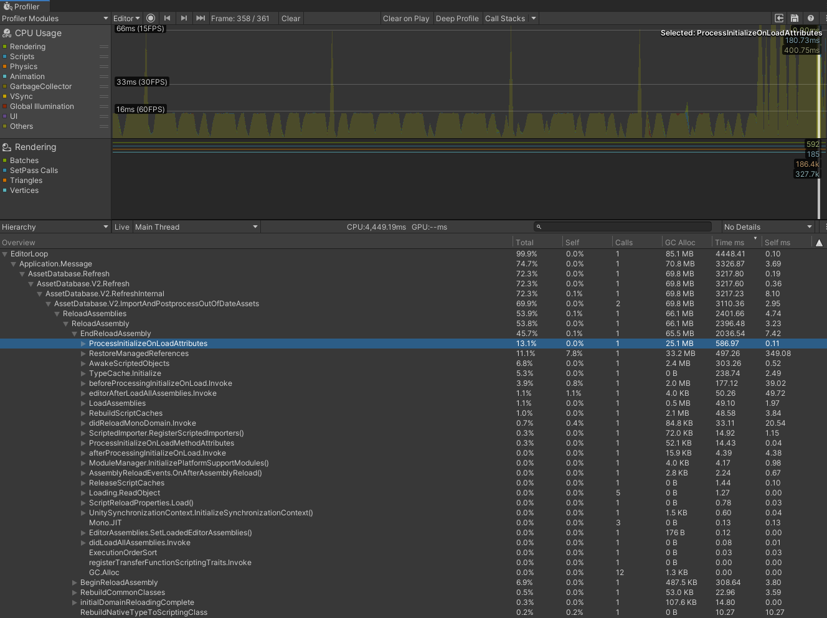Click the hierarchy search field
The width and height of the screenshot is (827, 618).
[x=623, y=227]
